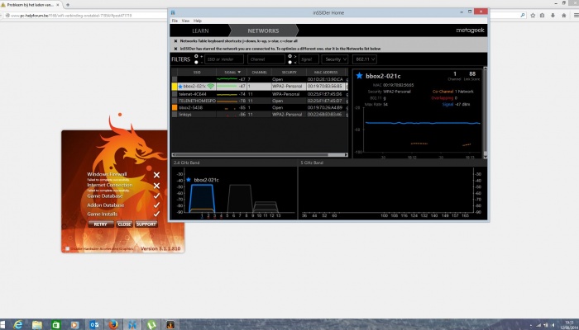Switch to the LEARN tab
Image resolution: width=579 pixels, height=330 pixels.
[x=200, y=31]
